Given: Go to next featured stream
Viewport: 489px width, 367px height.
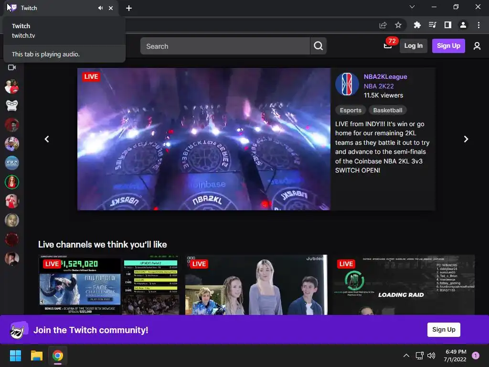Looking at the screenshot, I should click(466, 139).
